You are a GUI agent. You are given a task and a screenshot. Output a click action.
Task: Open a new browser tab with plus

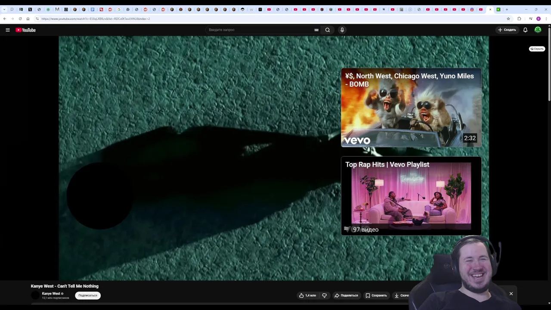point(507,9)
